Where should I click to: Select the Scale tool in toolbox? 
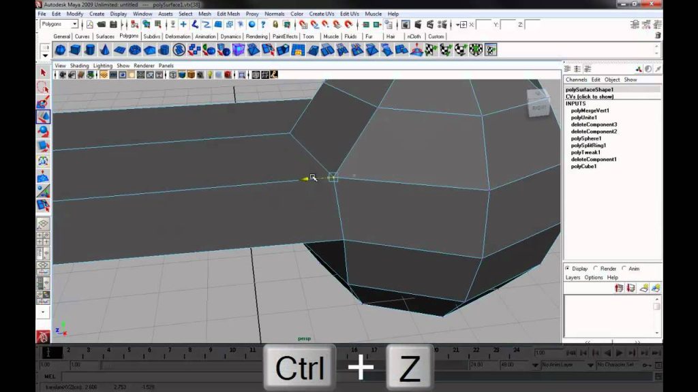pos(43,146)
